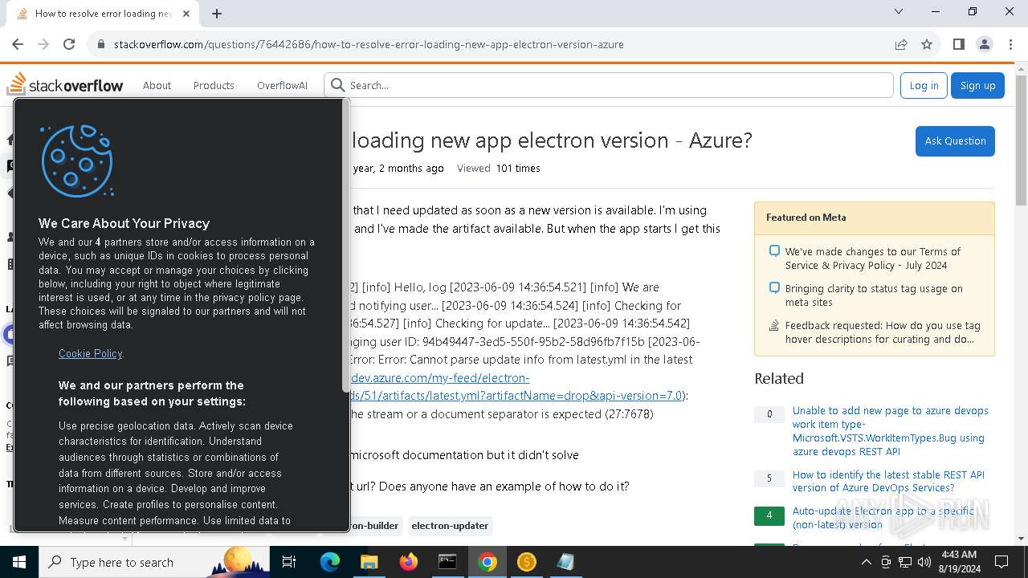This screenshot has width=1028, height=578.
Task: Open the terminal window on taskbar
Action: tap(447, 562)
